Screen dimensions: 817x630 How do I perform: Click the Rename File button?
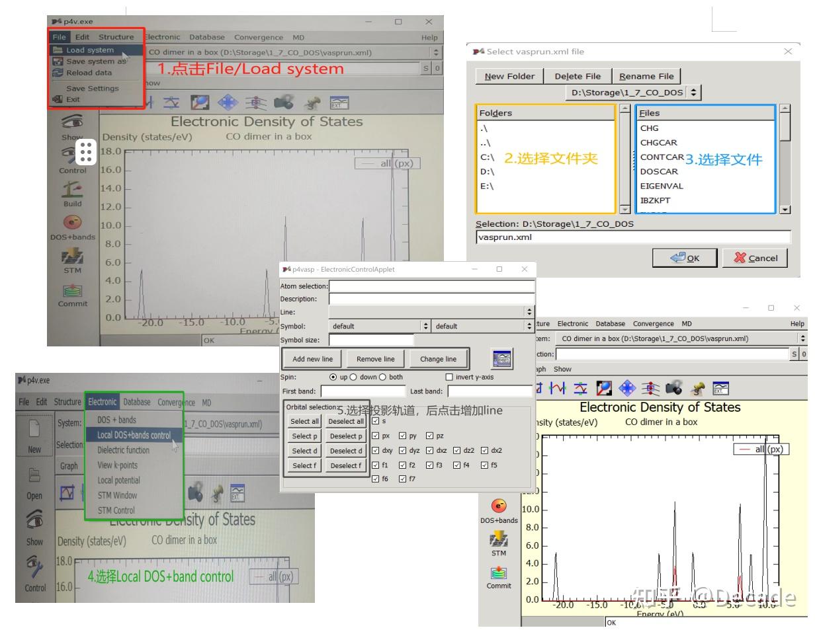click(646, 76)
